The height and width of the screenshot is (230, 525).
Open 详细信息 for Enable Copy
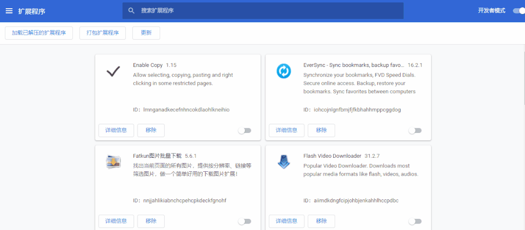tap(116, 131)
